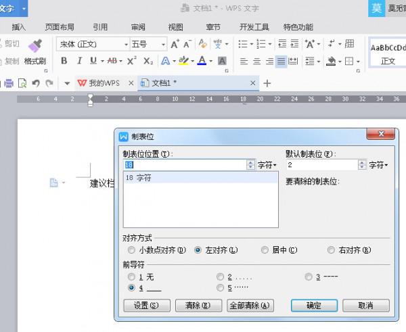Click the increase font size icon
The width and height of the screenshot is (406, 332).
coord(175,44)
